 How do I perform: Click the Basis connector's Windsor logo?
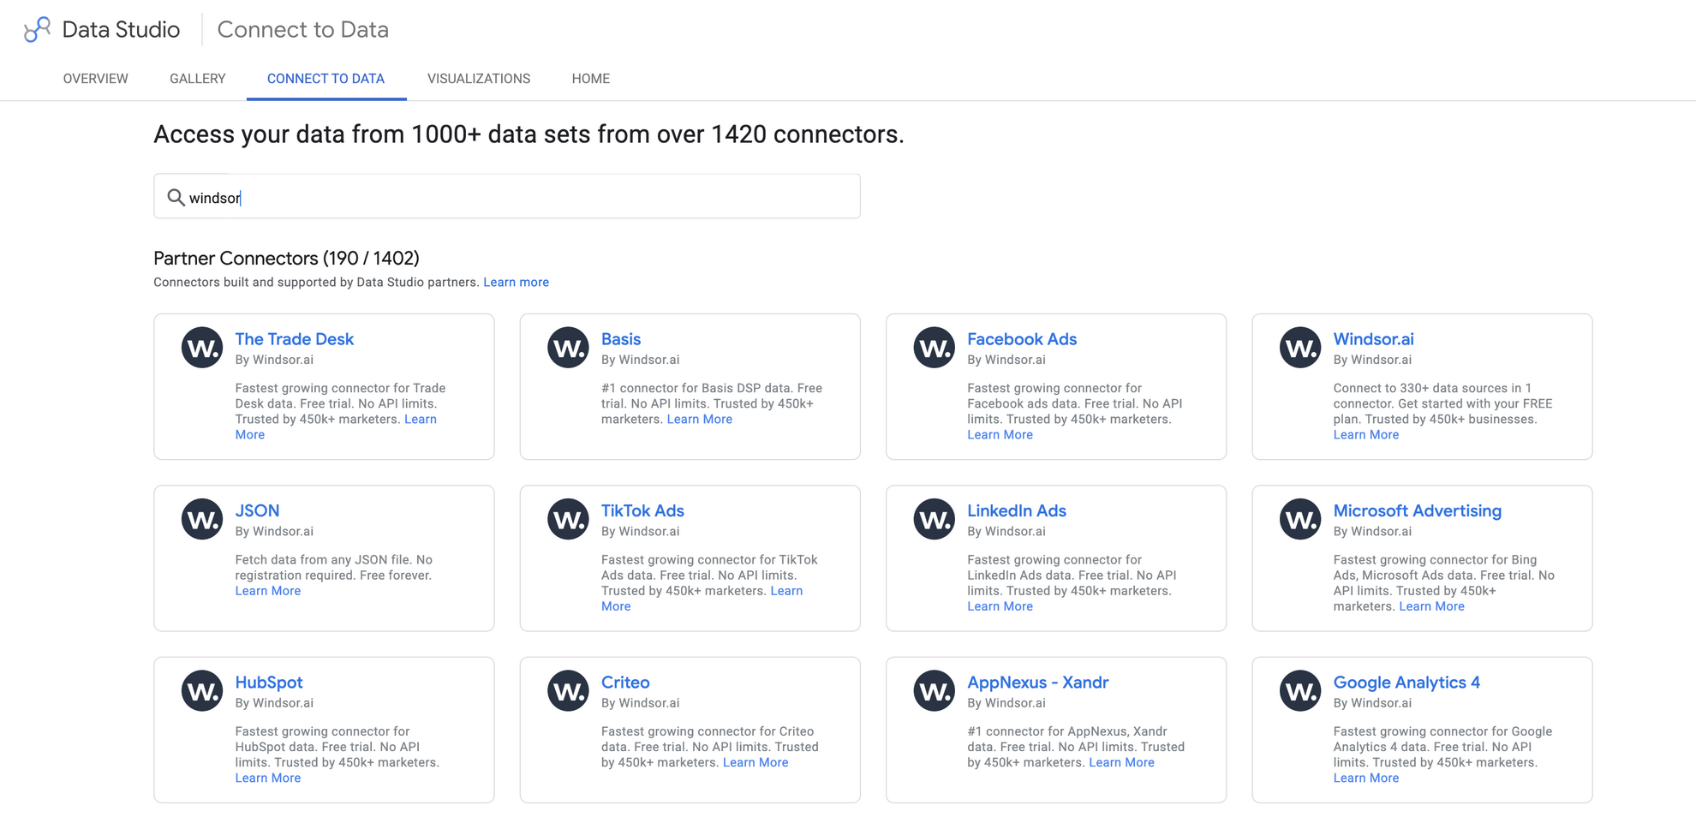point(568,348)
